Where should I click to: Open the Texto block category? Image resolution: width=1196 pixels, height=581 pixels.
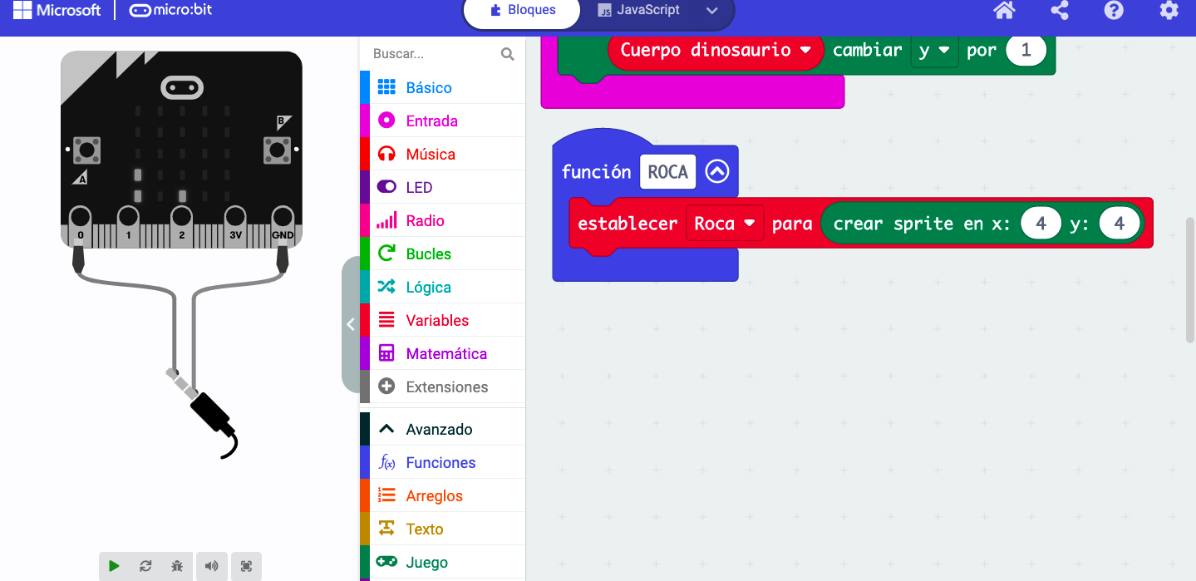point(442,529)
